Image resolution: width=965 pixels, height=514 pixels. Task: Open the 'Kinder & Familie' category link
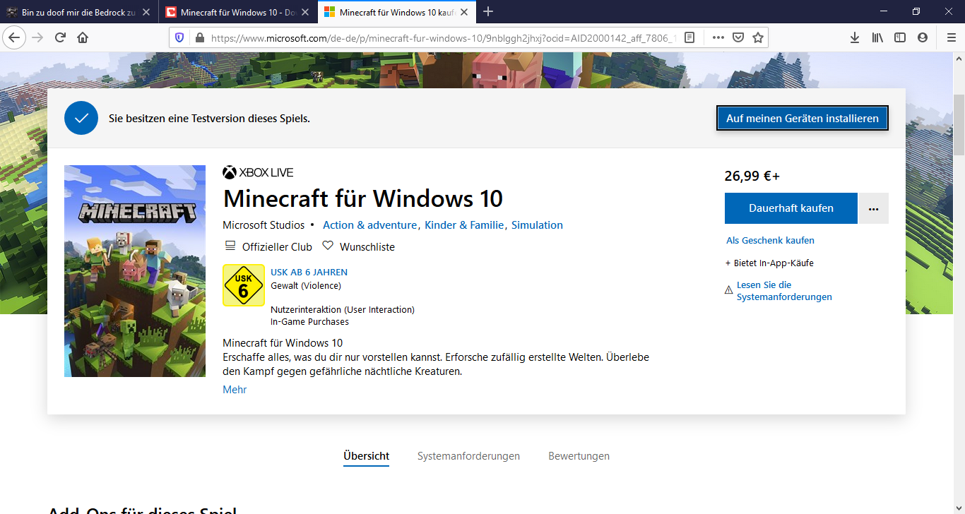click(464, 225)
